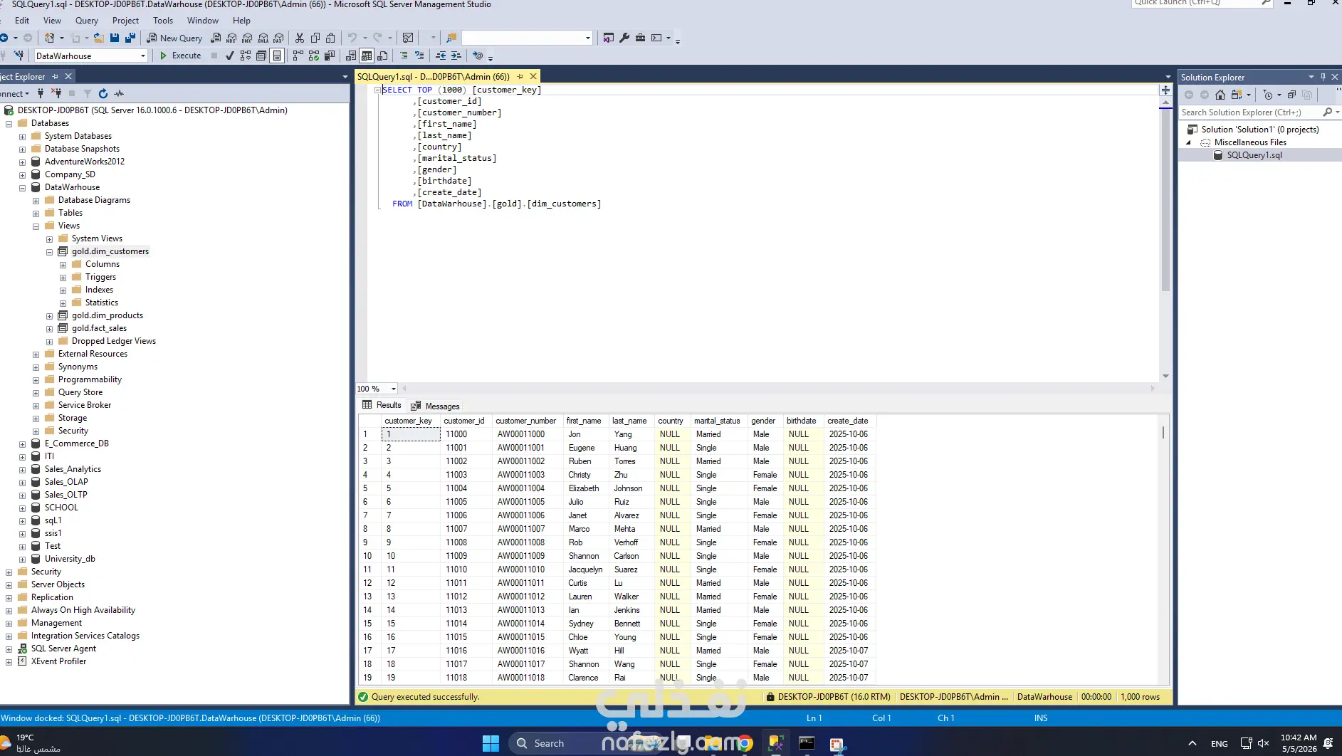1342x756 pixels.
Task: Start an MDX query
Action: pyautogui.click(x=231, y=38)
